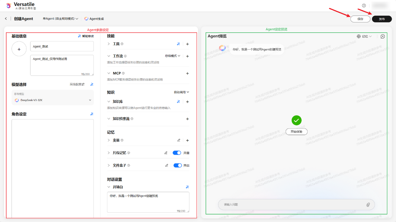Open the 单Agent (自主规划模式) dropdown
Screen dimensions: 396x222
pos(60,19)
